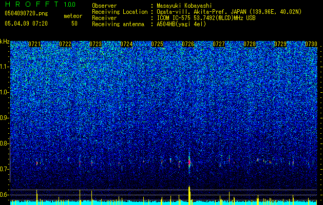This screenshot has width=323, height=205.
Task: Click the 'Observer' field label
Action: (x=104, y=6)
